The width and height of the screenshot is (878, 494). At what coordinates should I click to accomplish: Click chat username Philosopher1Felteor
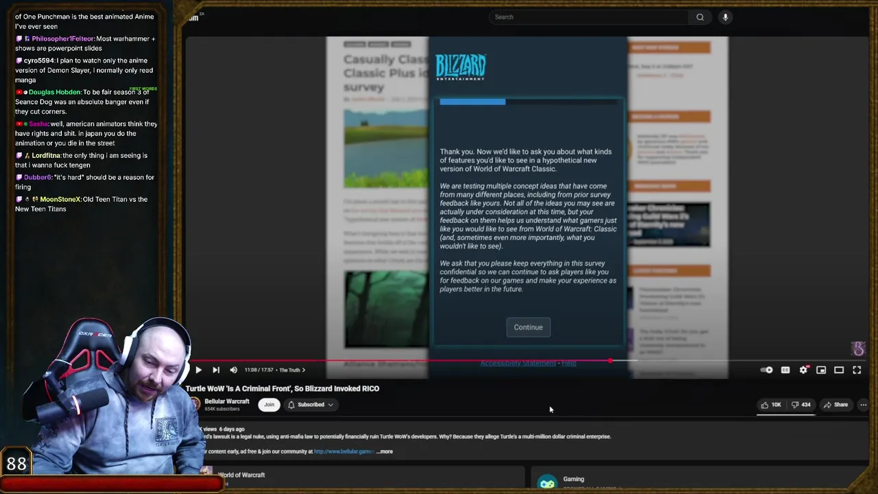click(63, 38)
